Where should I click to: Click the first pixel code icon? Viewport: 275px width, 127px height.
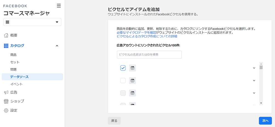(x=133, y=68)
